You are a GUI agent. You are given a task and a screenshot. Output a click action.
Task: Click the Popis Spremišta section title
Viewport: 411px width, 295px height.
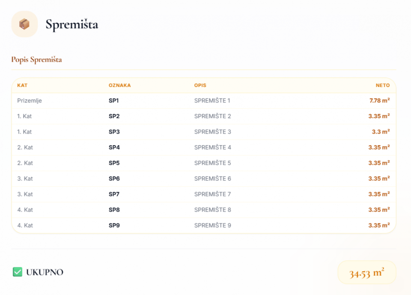(36, 60)
